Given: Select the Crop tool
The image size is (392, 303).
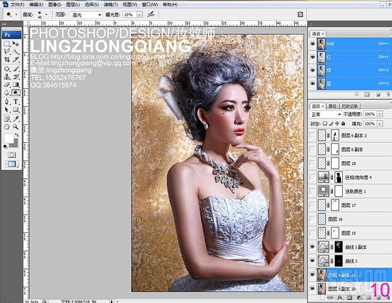Looking at the screenshot, I should tap(7, 59).
